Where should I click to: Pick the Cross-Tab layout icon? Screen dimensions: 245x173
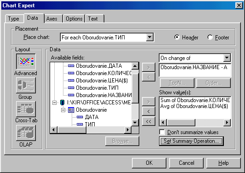pos(26,109)
